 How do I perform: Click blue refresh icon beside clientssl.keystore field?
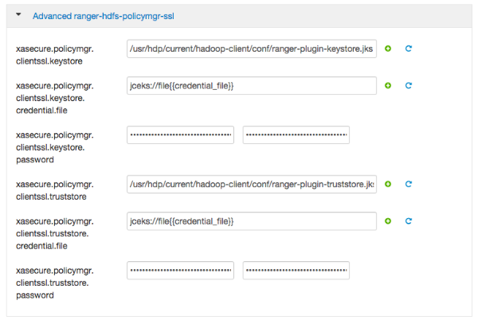(x=408, y=49)
